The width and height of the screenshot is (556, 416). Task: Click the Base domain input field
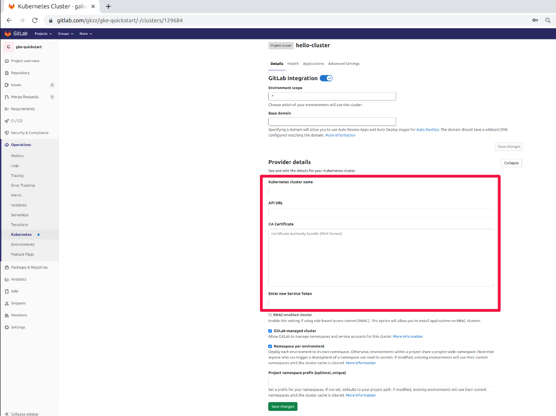[x=332, y=121]
